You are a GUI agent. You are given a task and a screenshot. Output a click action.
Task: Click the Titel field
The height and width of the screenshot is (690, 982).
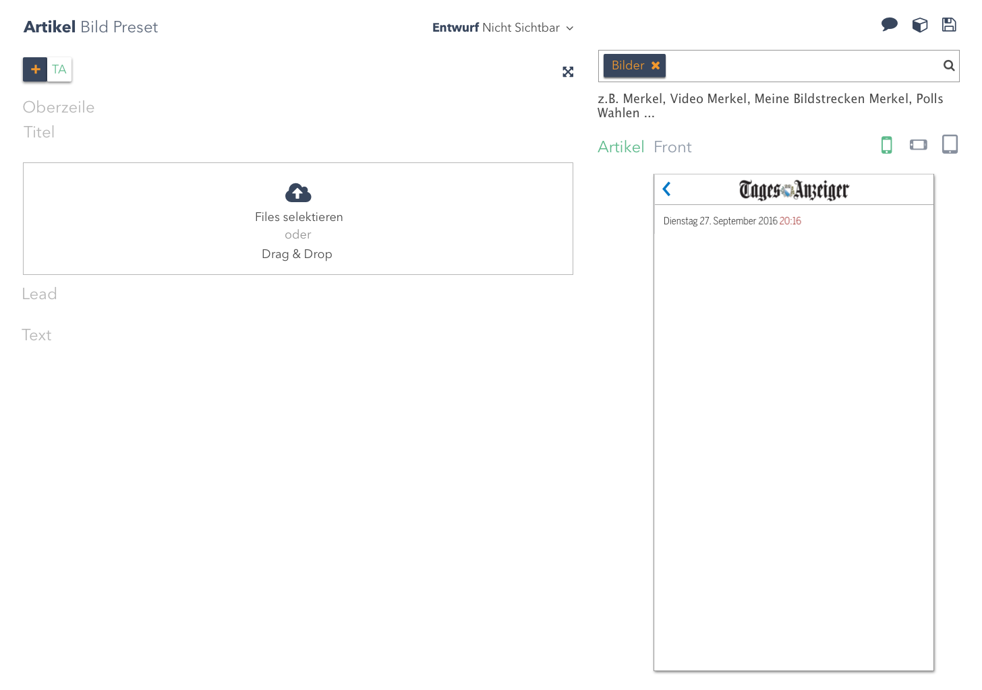[x=39, y=132]
